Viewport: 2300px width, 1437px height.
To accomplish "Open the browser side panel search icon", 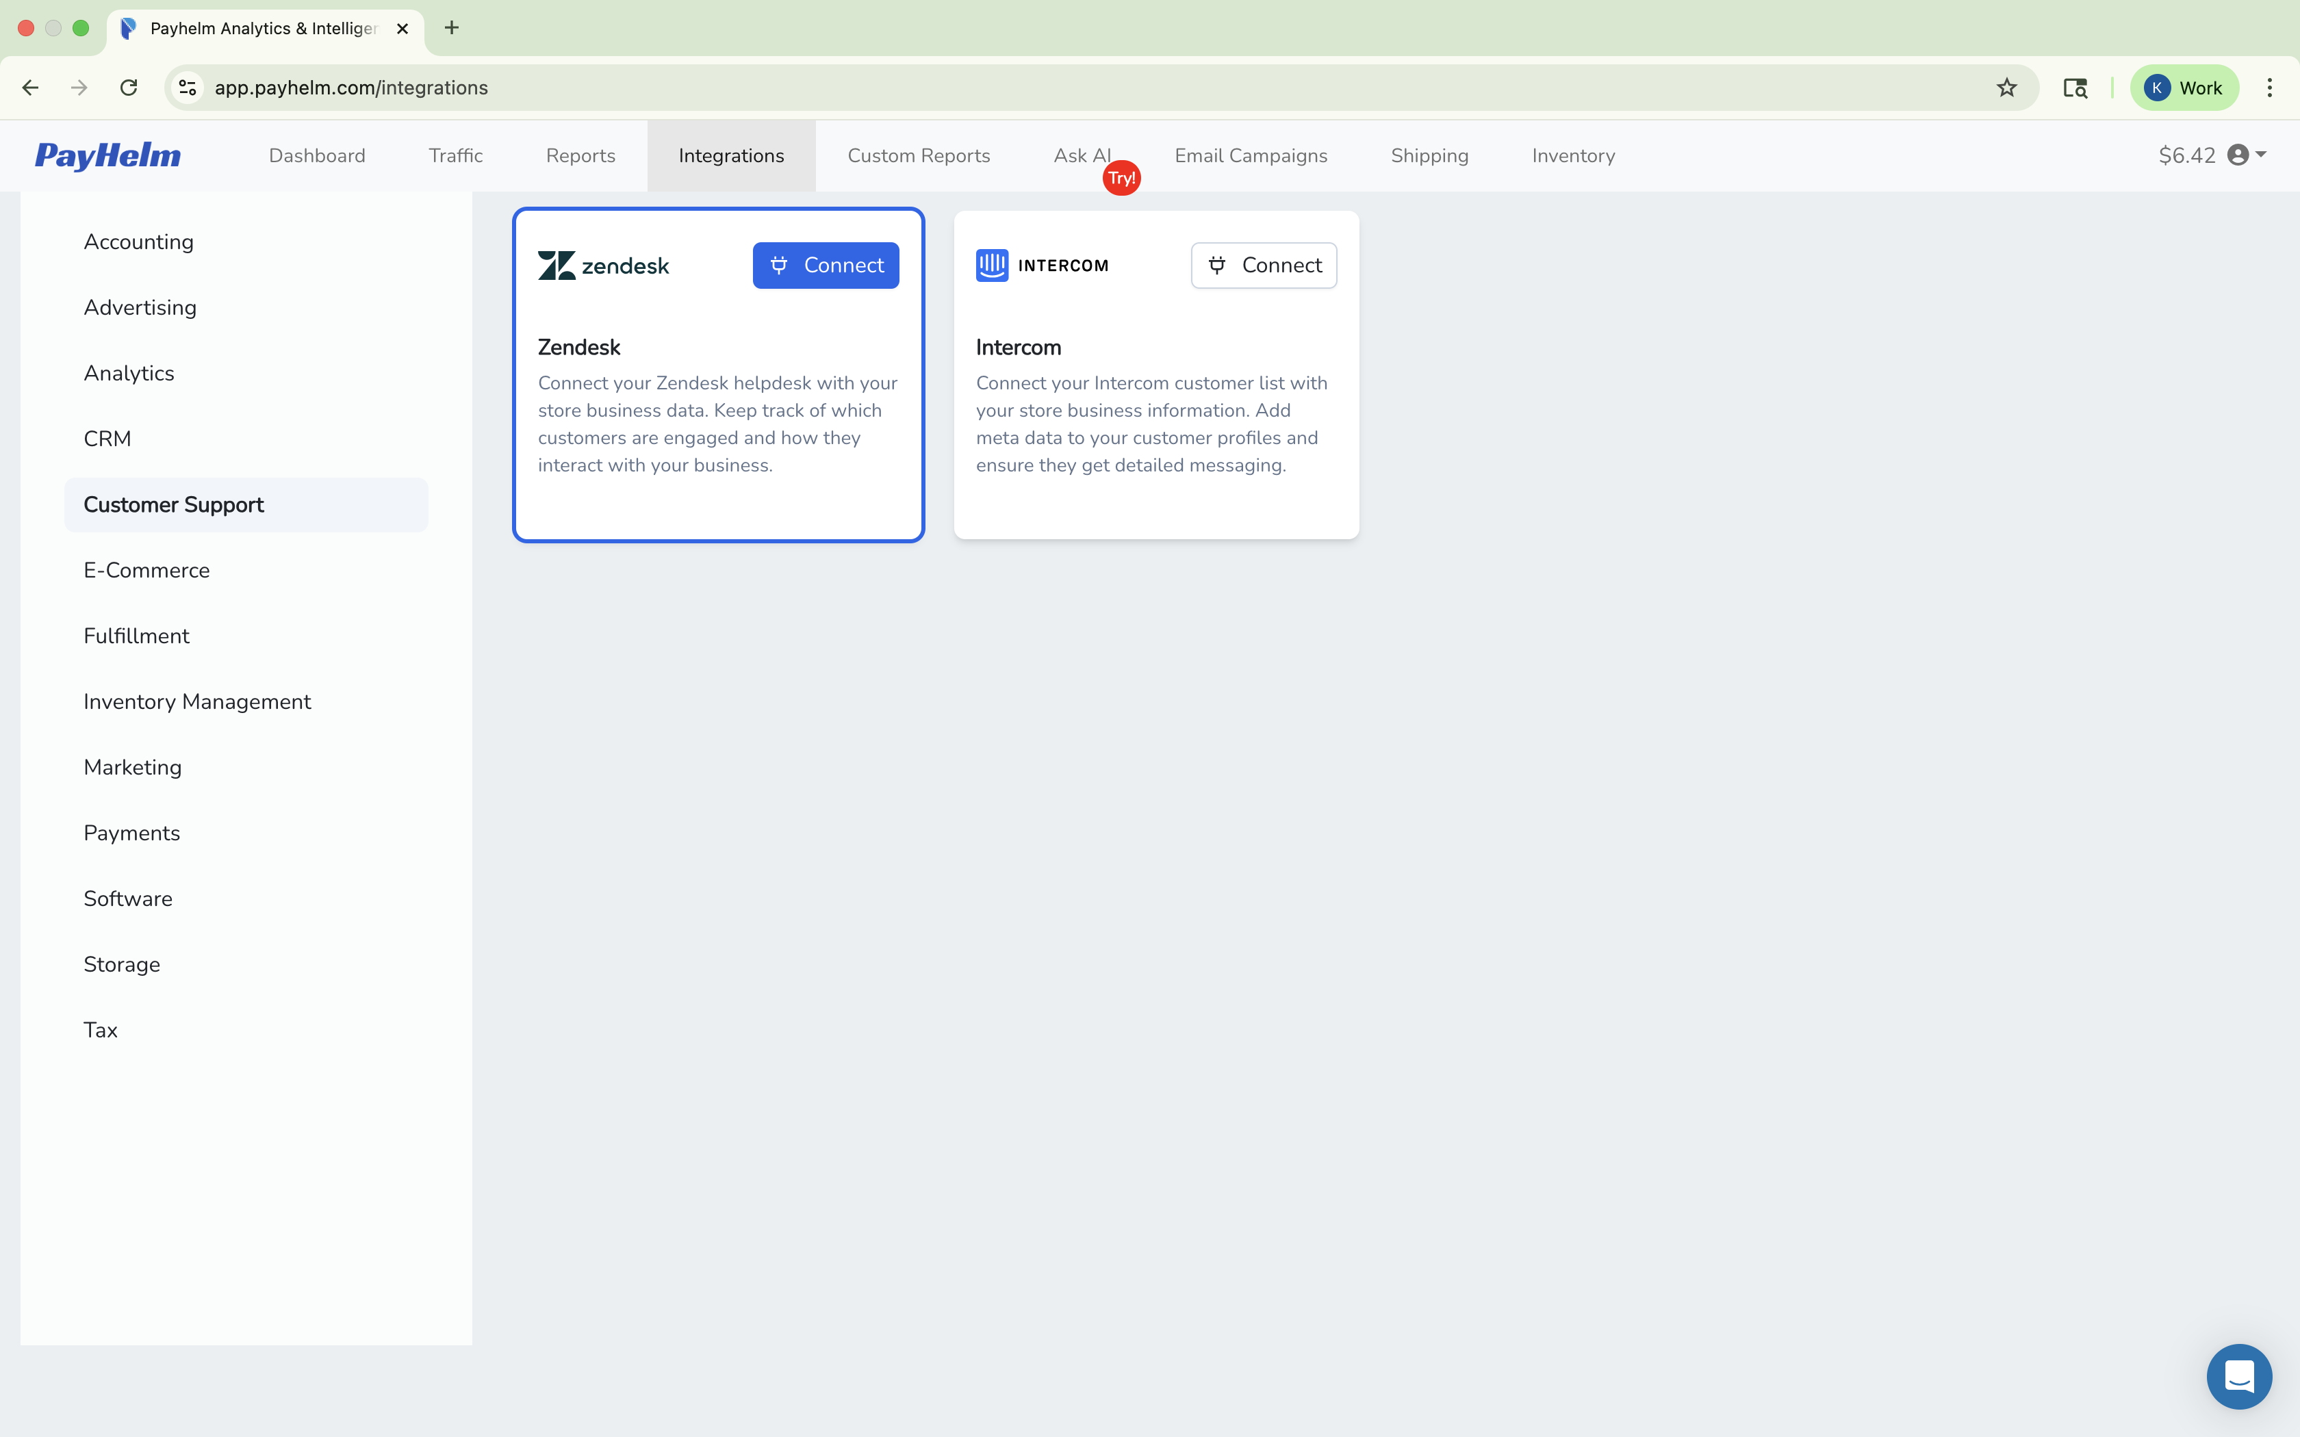I will [2075, 88].
